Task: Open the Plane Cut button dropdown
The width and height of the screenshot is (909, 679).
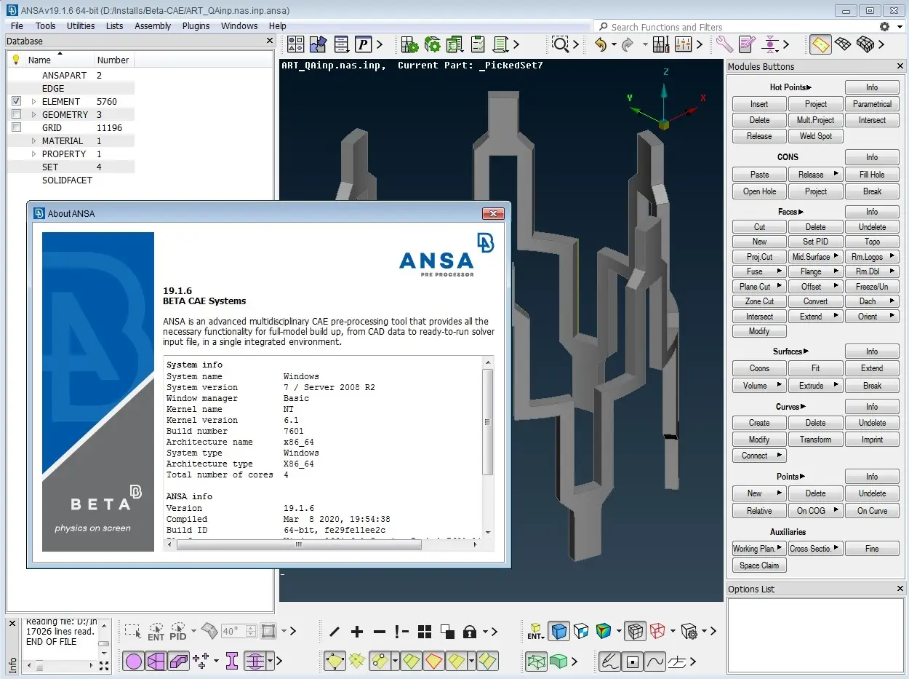Action: 781,286
